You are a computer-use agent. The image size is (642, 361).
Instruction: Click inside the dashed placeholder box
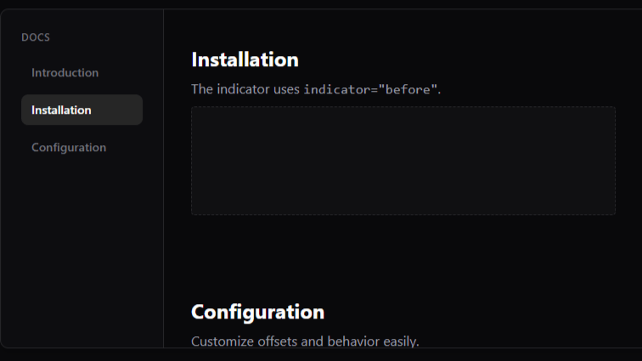click(403, 161)
